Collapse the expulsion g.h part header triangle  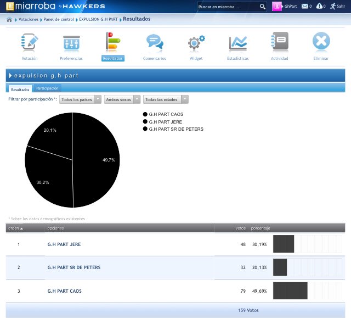click(10, 76)
